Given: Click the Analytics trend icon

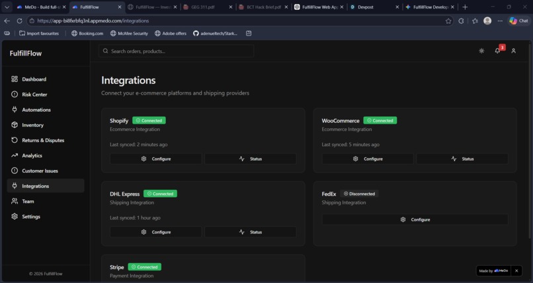Looking at the screenshot, I should 15,155.
